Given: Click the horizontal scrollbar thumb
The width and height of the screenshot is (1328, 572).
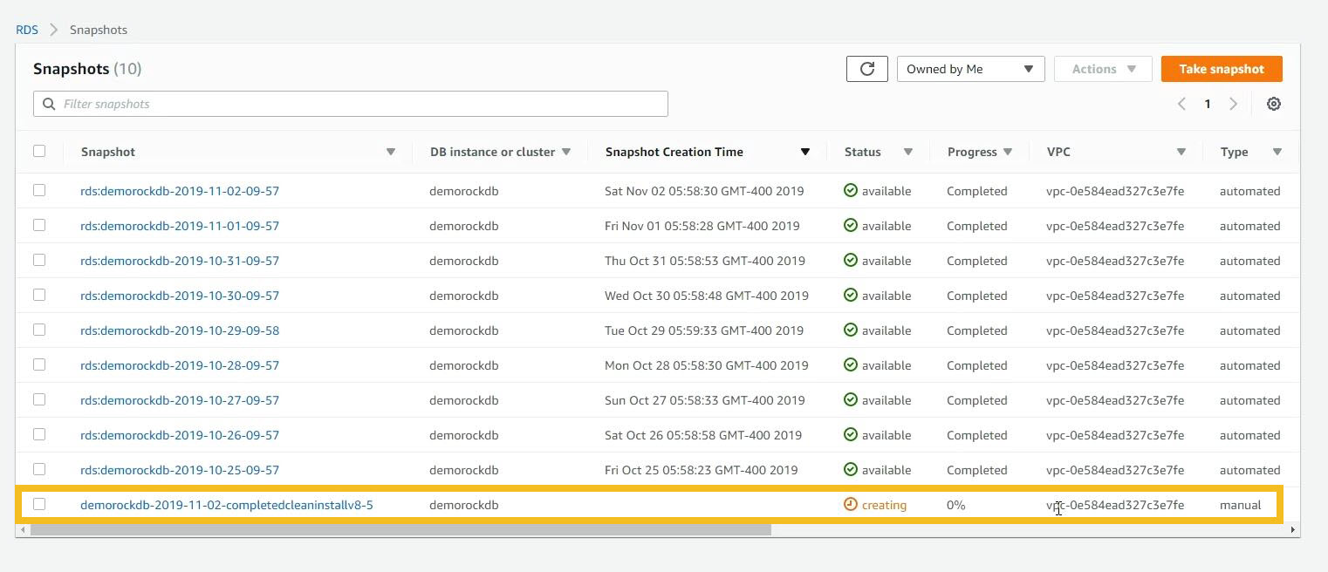Looking at the screenshot, I should 400,529.
